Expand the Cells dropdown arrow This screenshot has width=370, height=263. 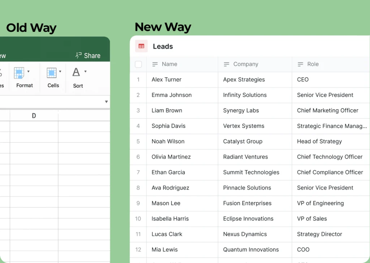[x=60, y=71]
